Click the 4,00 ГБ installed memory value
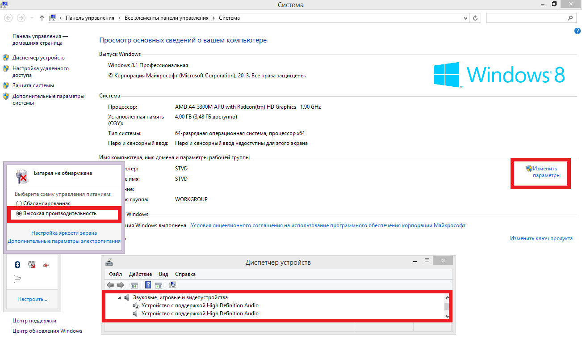 [x=206, y=117]
